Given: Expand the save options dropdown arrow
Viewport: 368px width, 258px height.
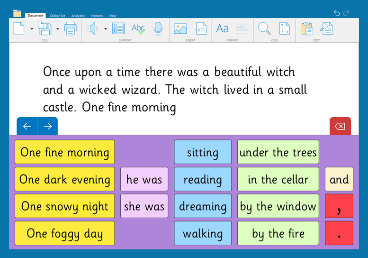Looking at the screenshot, I should (x=57, y=29).
